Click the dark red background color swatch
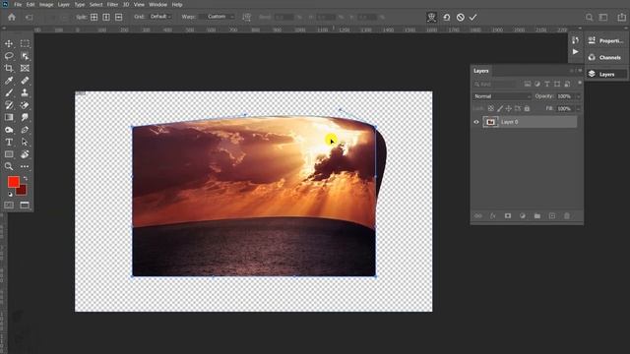Viewport: 630px width, 354px height. click(x=22, y=190)
